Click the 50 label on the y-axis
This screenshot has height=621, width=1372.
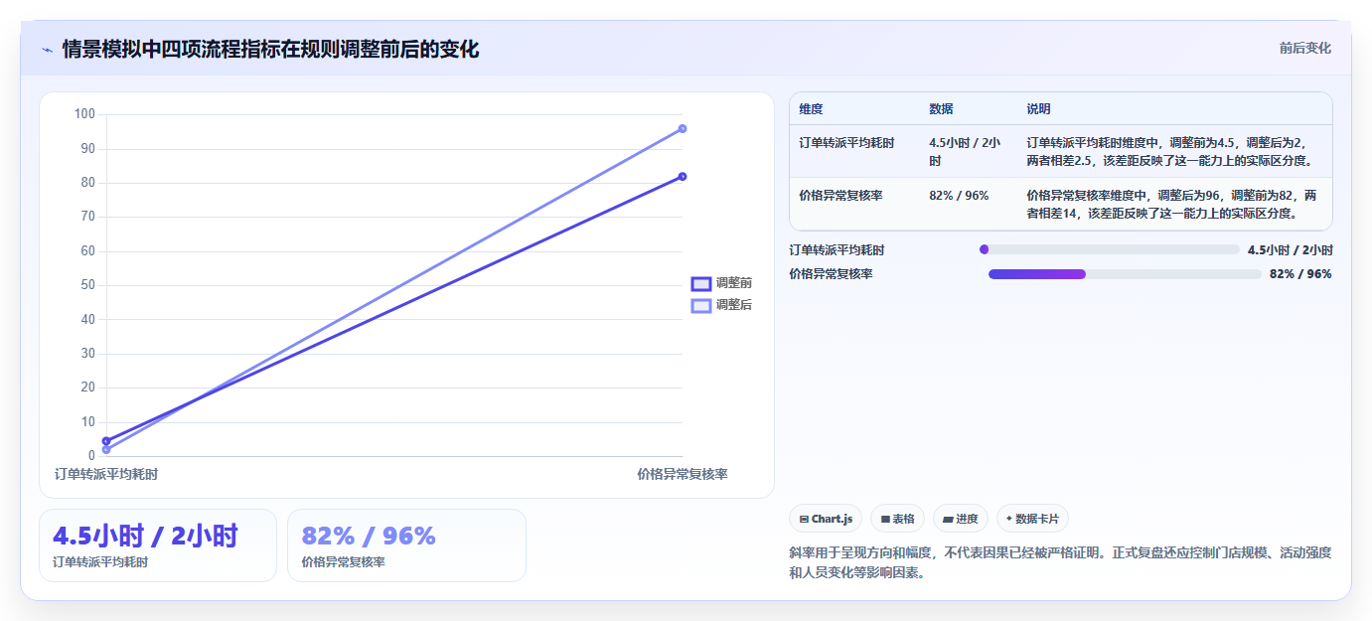(87, 285)
